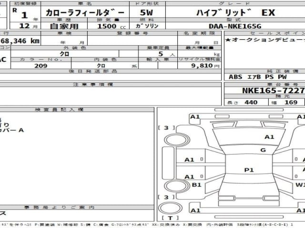Click the displacement value 1500 cc
The image size is (305, 228).
click(111, 26)
